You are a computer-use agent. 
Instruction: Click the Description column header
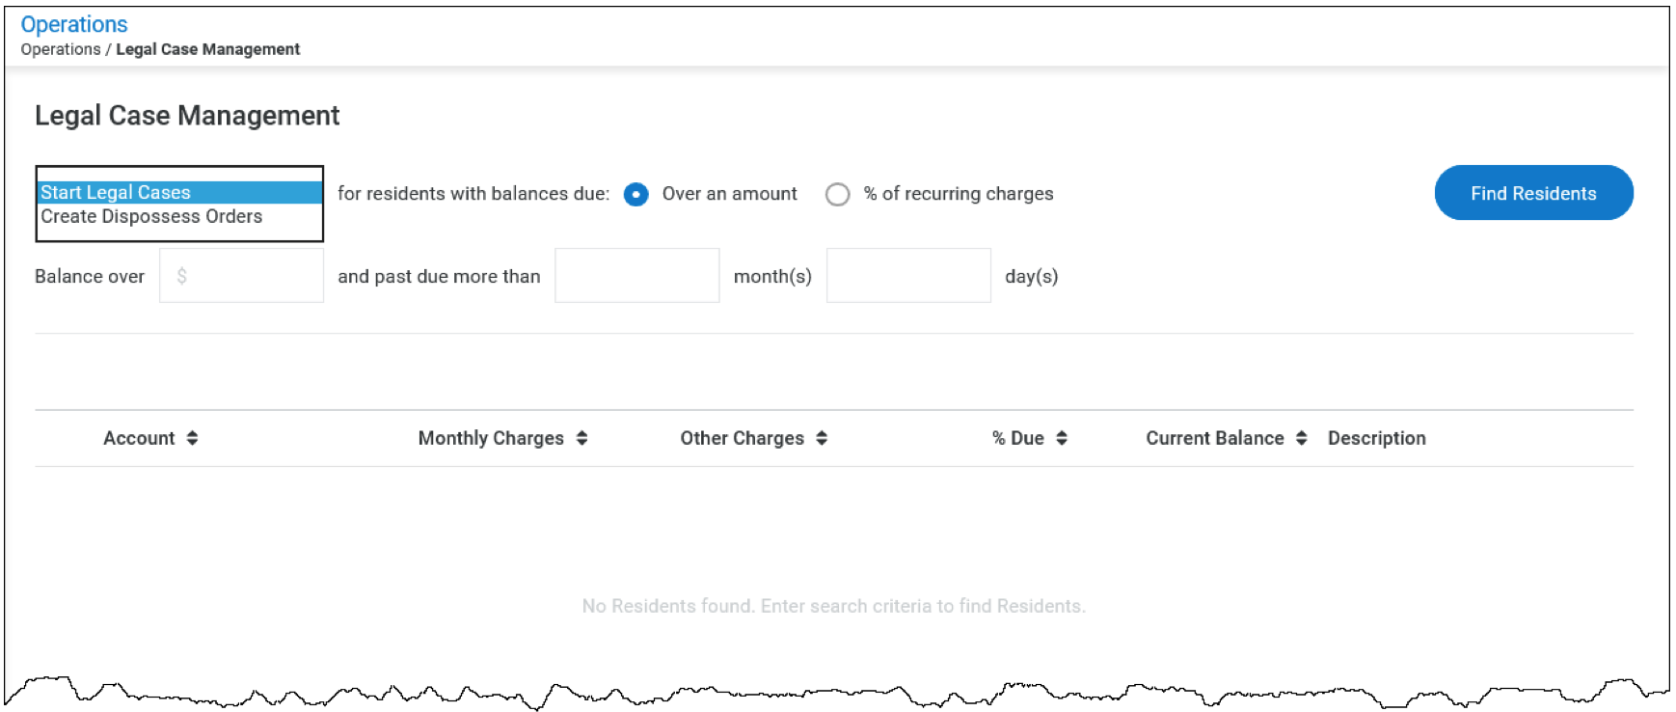1376,438
